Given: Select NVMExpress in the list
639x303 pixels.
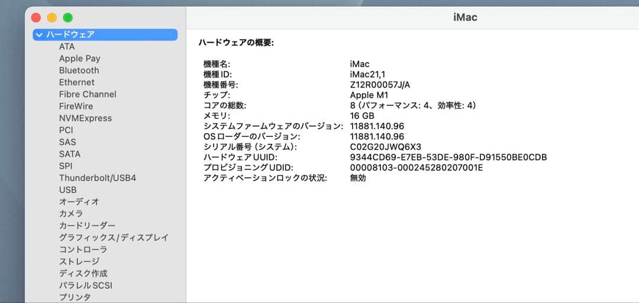Looking at the screenshot, I should coord(85,118).
